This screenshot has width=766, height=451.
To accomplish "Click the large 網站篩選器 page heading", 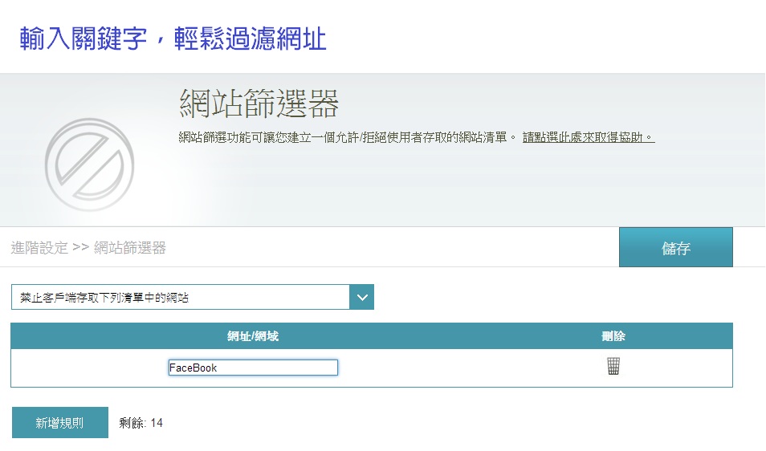I will [259, 104].
